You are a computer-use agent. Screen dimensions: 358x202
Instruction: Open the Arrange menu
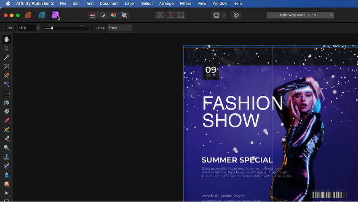(x=167, y=3)
